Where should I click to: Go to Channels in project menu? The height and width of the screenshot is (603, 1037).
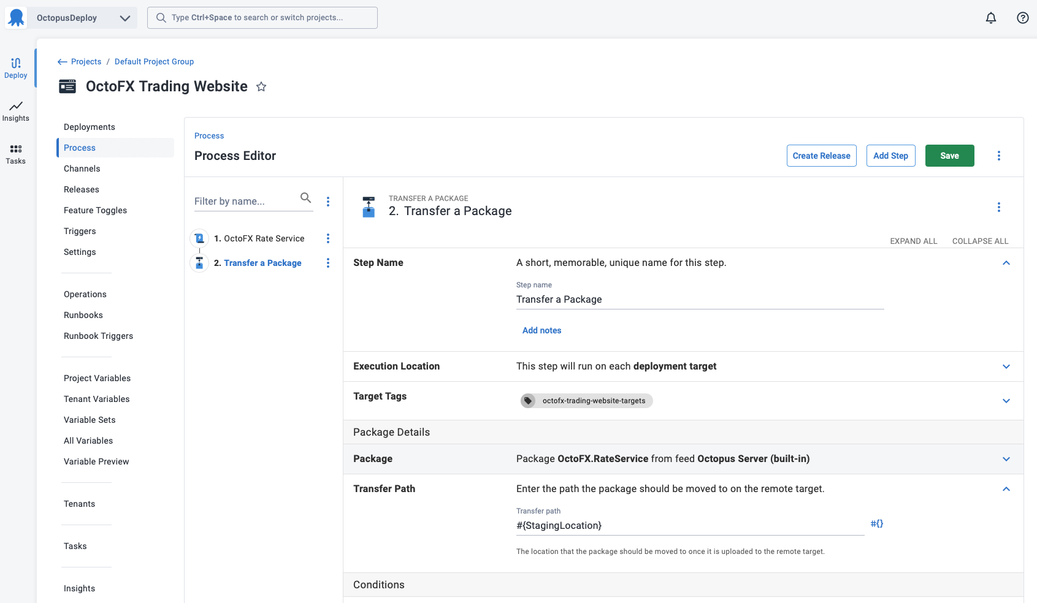tap(82, 169)
